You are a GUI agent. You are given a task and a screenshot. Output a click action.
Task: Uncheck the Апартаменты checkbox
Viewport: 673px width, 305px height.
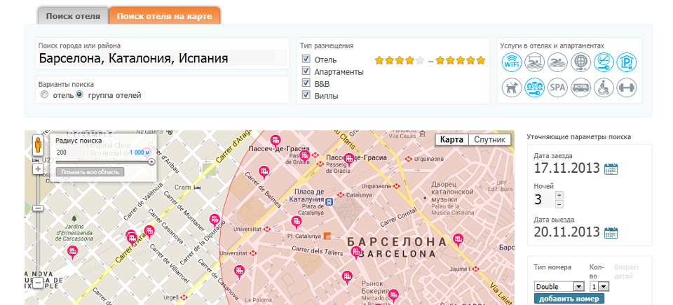pos(306,71)
